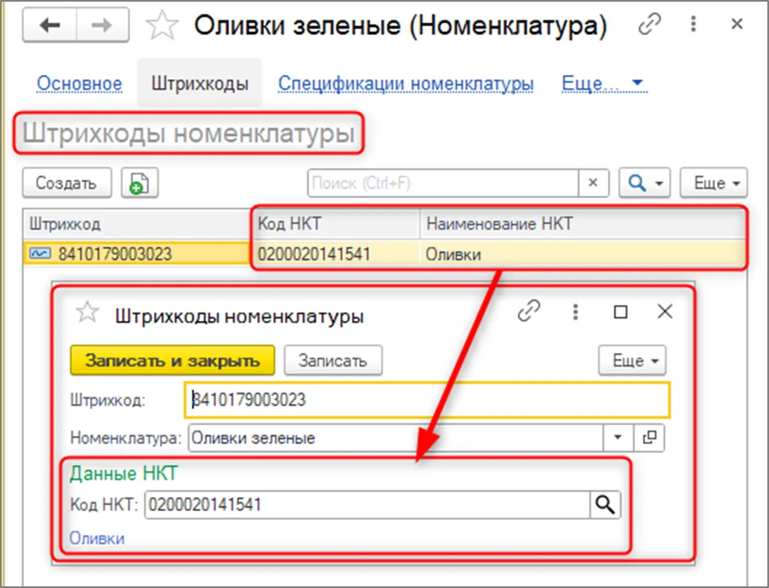Click the Создать button
Viewport: 769px width, 588px height.
[66, 182]
